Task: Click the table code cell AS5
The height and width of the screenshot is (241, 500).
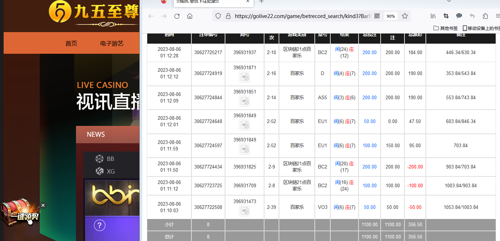Action: point(322,98)
